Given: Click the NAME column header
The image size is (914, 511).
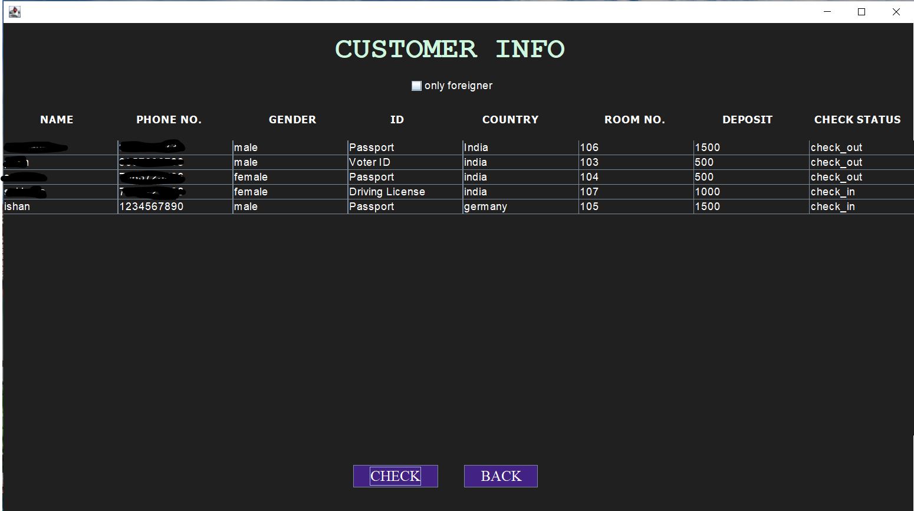Looking at the screenshot, I should click(x=57, y=120).
